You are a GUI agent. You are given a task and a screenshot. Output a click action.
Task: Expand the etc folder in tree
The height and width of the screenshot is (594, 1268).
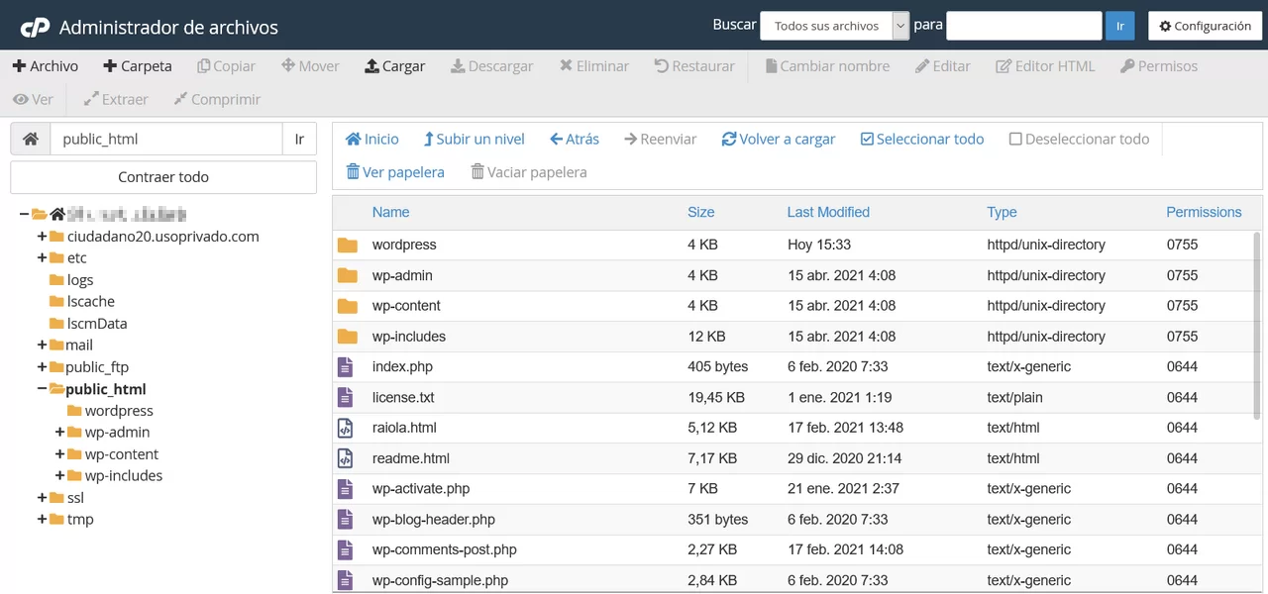[x=42, y=258]
